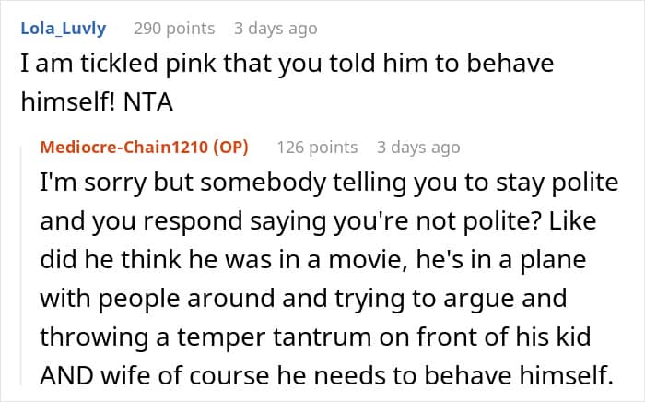Click the 126 points score
Image resolution: width=645 pixels, height=402 pixels.
[317, 148]
